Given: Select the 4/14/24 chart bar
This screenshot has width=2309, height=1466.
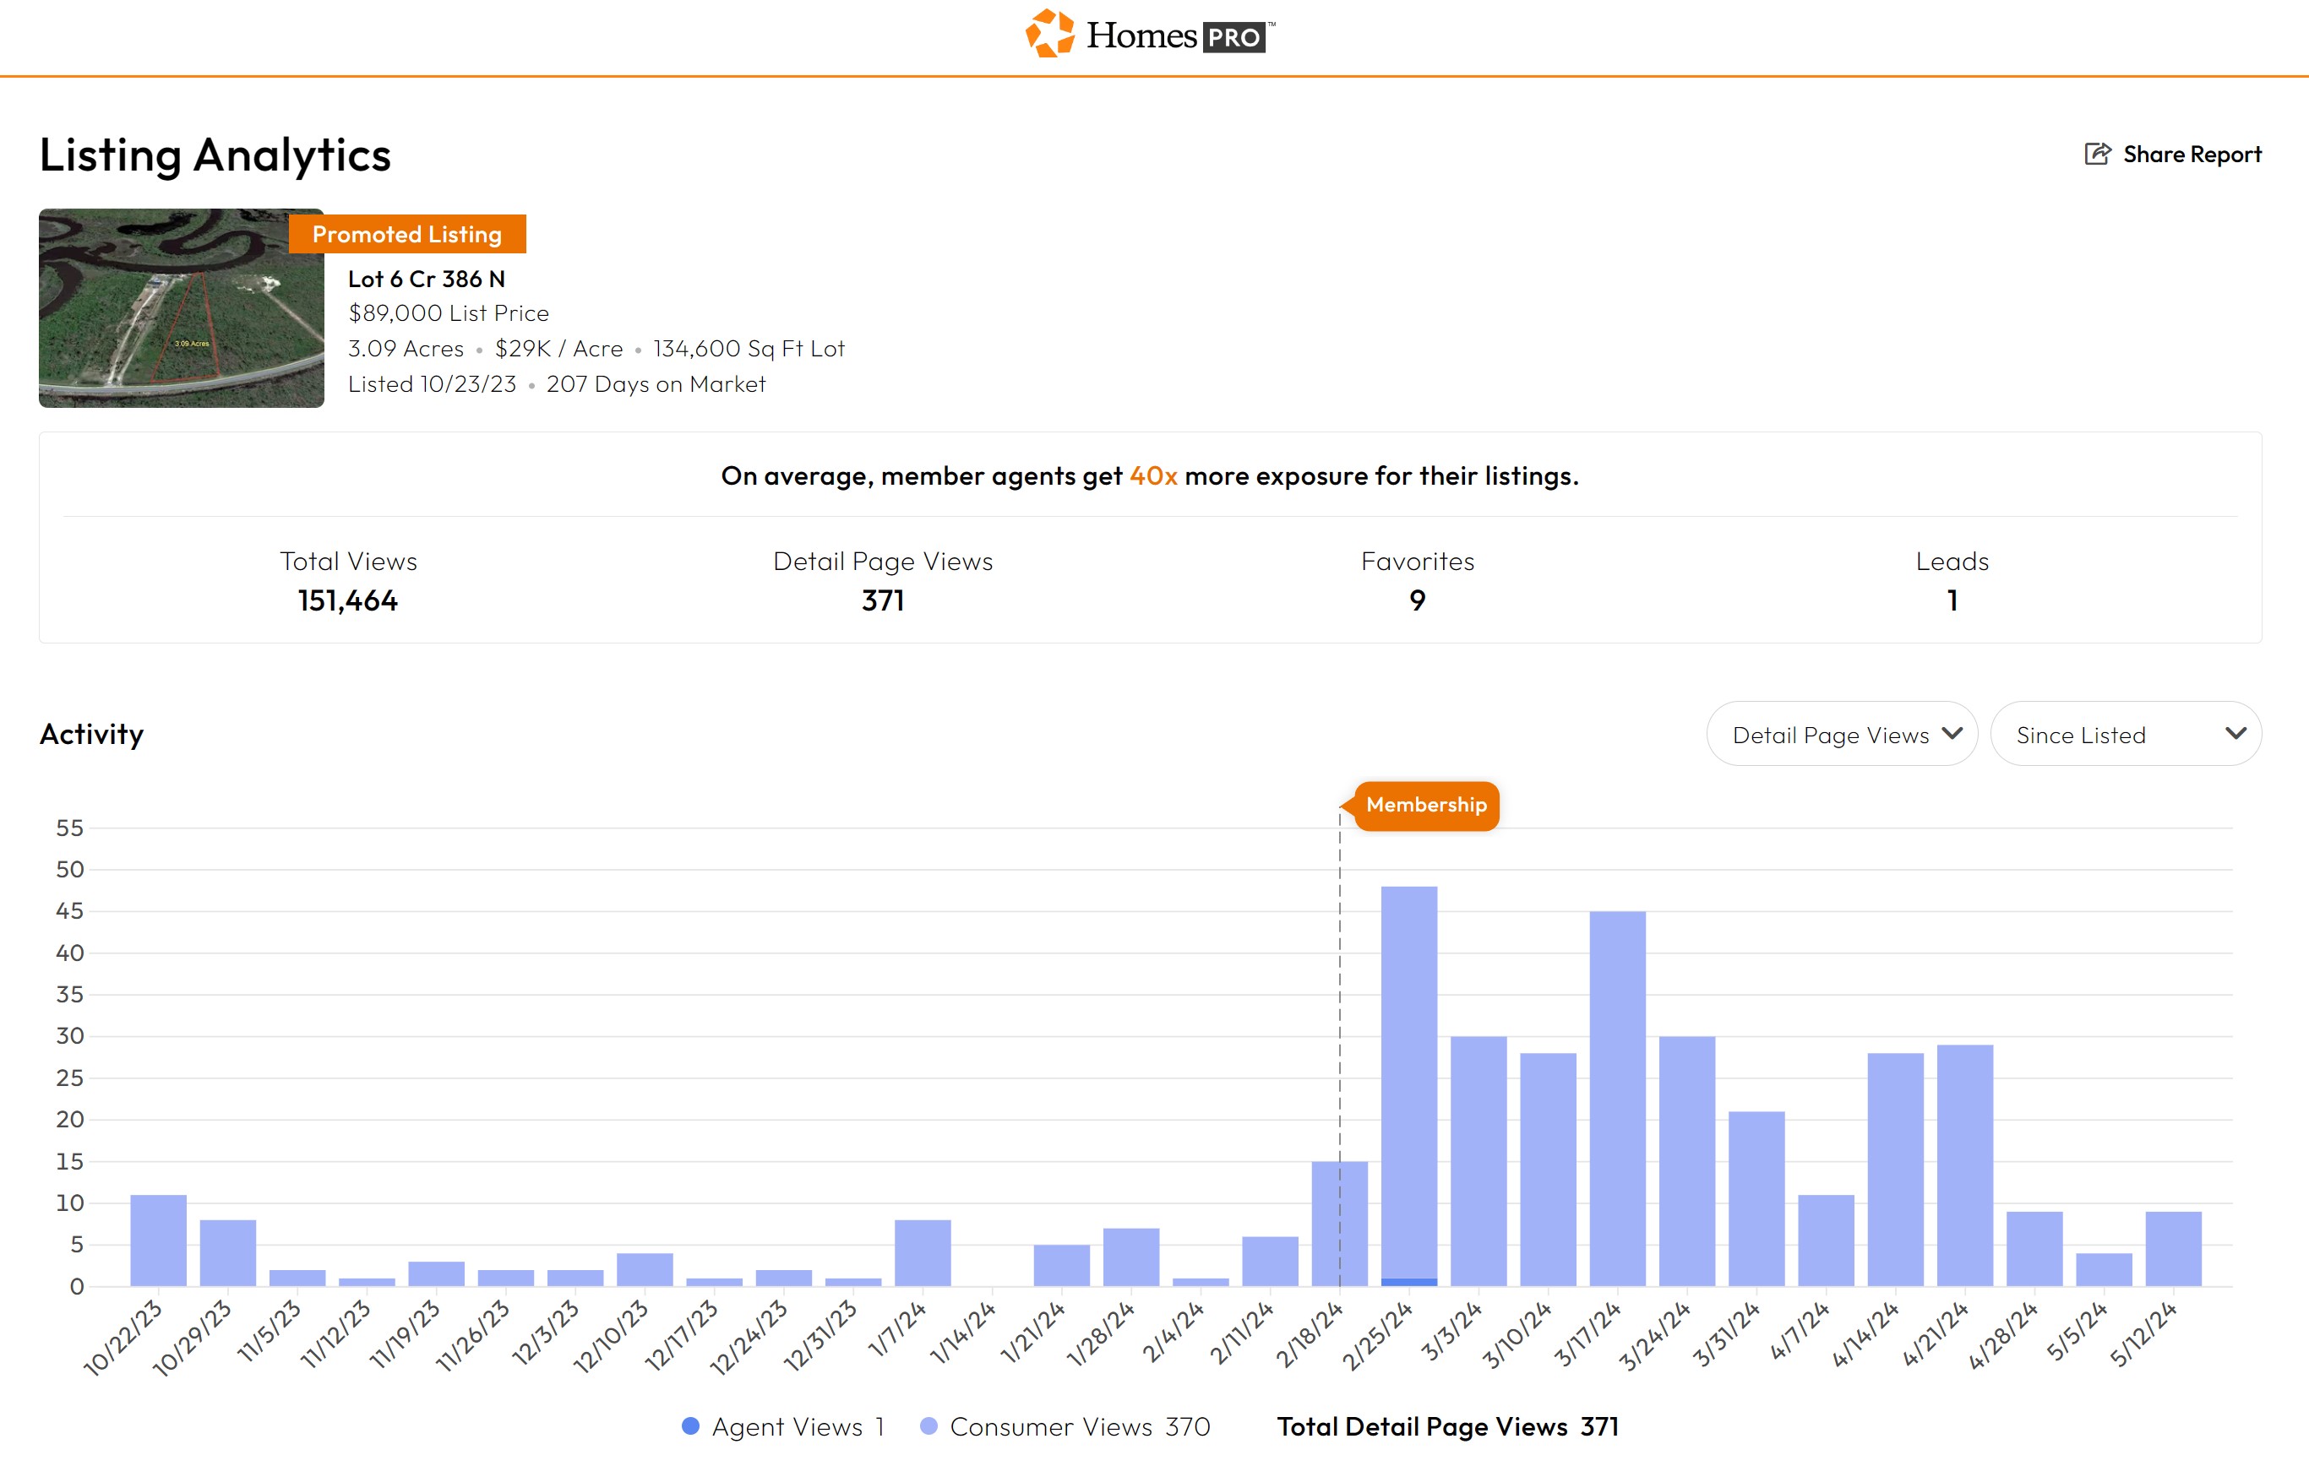Looking at the screenshot, I should pyautogui.click(x=1896, y=1169).
